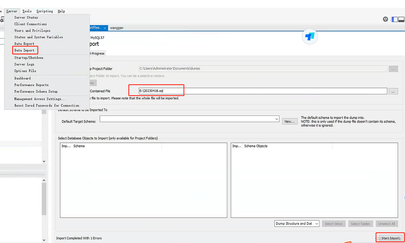405x243 pixels.
Task: Open the Server menu
Action: pos(12,11)
